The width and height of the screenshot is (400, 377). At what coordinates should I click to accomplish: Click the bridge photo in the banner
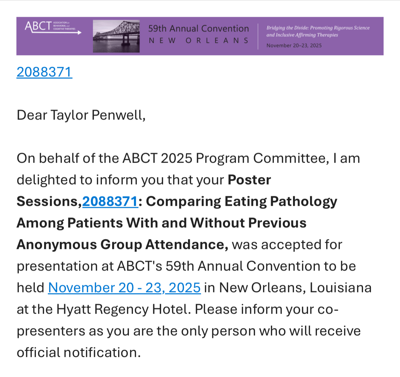tap(116, 36)
